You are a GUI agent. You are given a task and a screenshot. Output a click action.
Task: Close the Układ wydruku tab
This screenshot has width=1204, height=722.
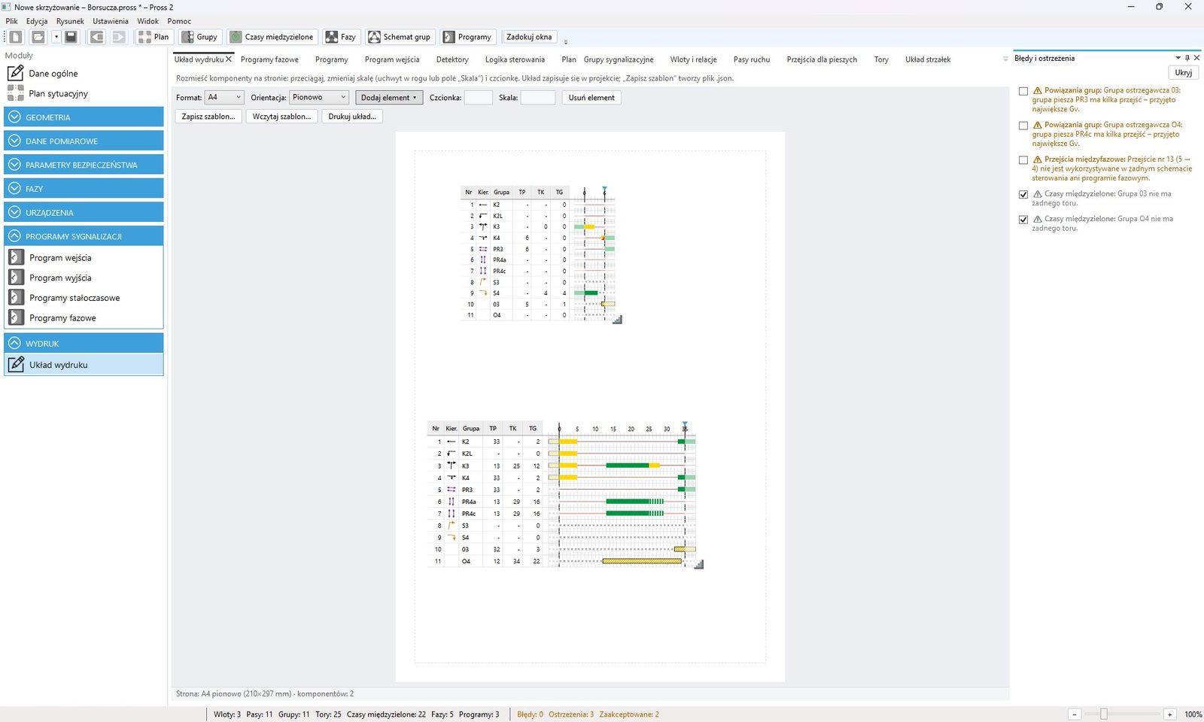229,59
